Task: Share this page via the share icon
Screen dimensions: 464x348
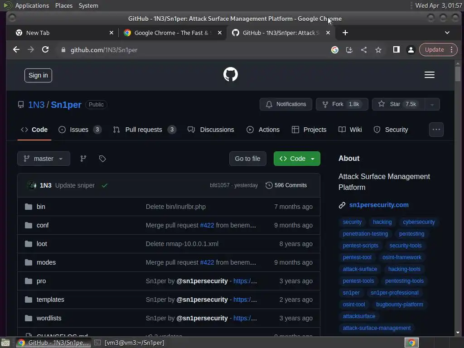Action: pos(364,50)
